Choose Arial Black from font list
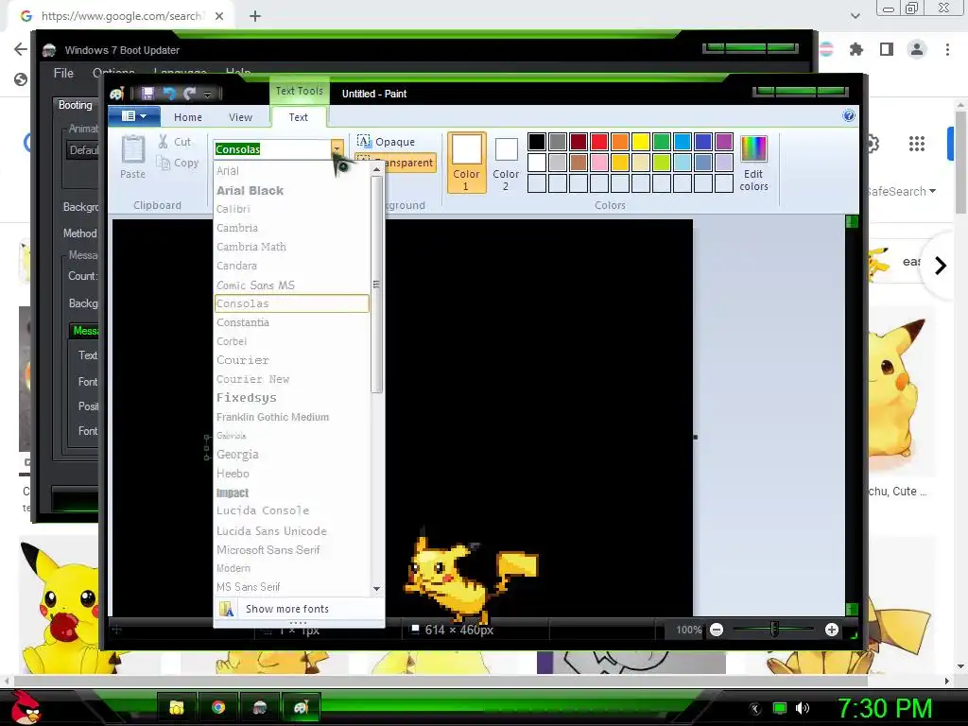The width and height of the screenshot is (968, 726). click(x=291, y=191)
